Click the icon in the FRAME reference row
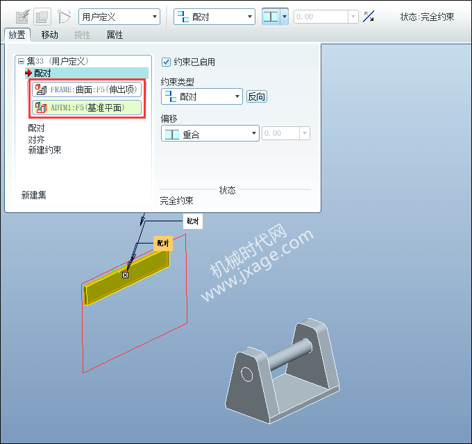 [41, 89]
